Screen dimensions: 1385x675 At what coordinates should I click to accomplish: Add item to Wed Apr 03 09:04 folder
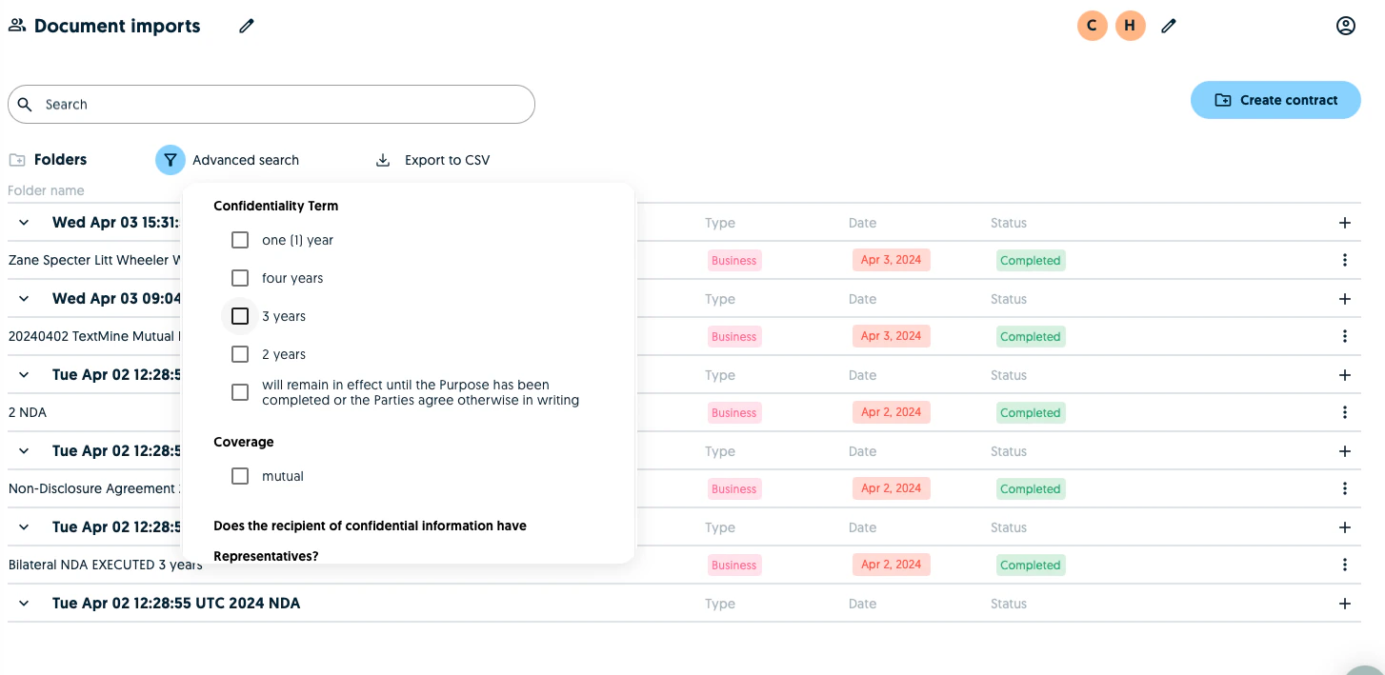(x=1345, y=299)
